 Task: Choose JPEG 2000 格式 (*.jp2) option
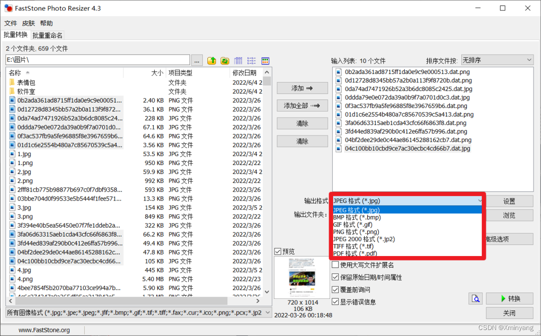tap(407, 239)
